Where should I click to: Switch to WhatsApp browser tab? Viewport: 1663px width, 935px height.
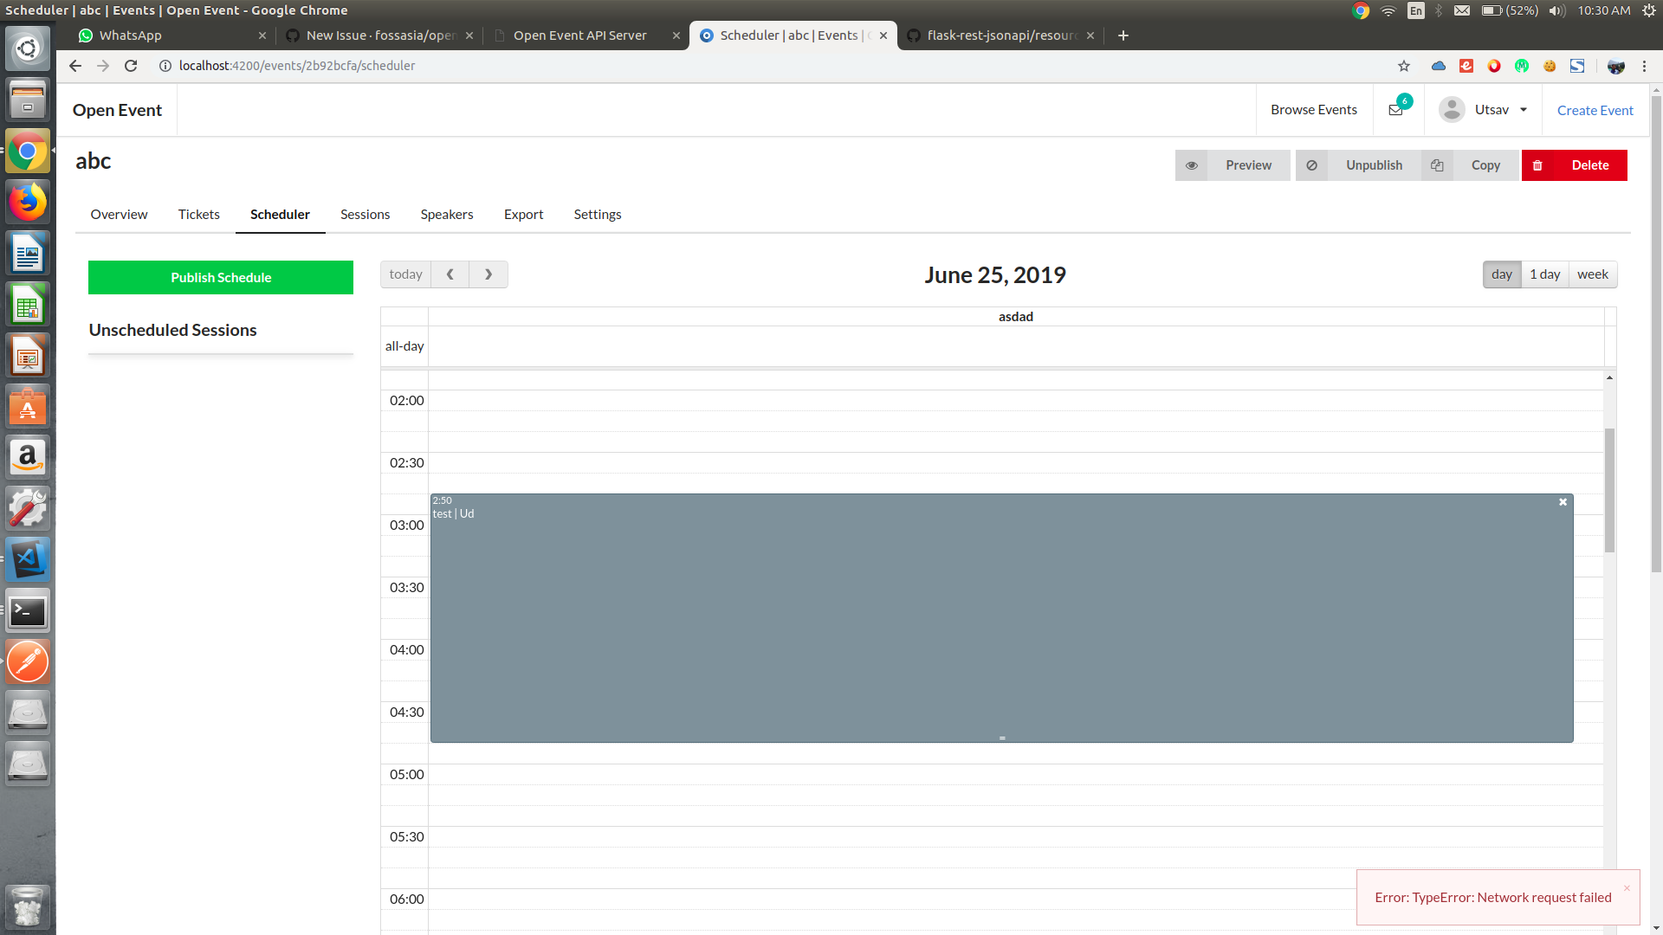(171, 35)
